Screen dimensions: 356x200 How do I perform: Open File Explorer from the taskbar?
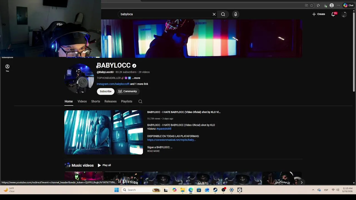[x=182, y=190]
